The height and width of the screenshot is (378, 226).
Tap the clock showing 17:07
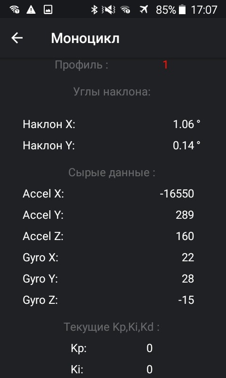click(204, 10)
